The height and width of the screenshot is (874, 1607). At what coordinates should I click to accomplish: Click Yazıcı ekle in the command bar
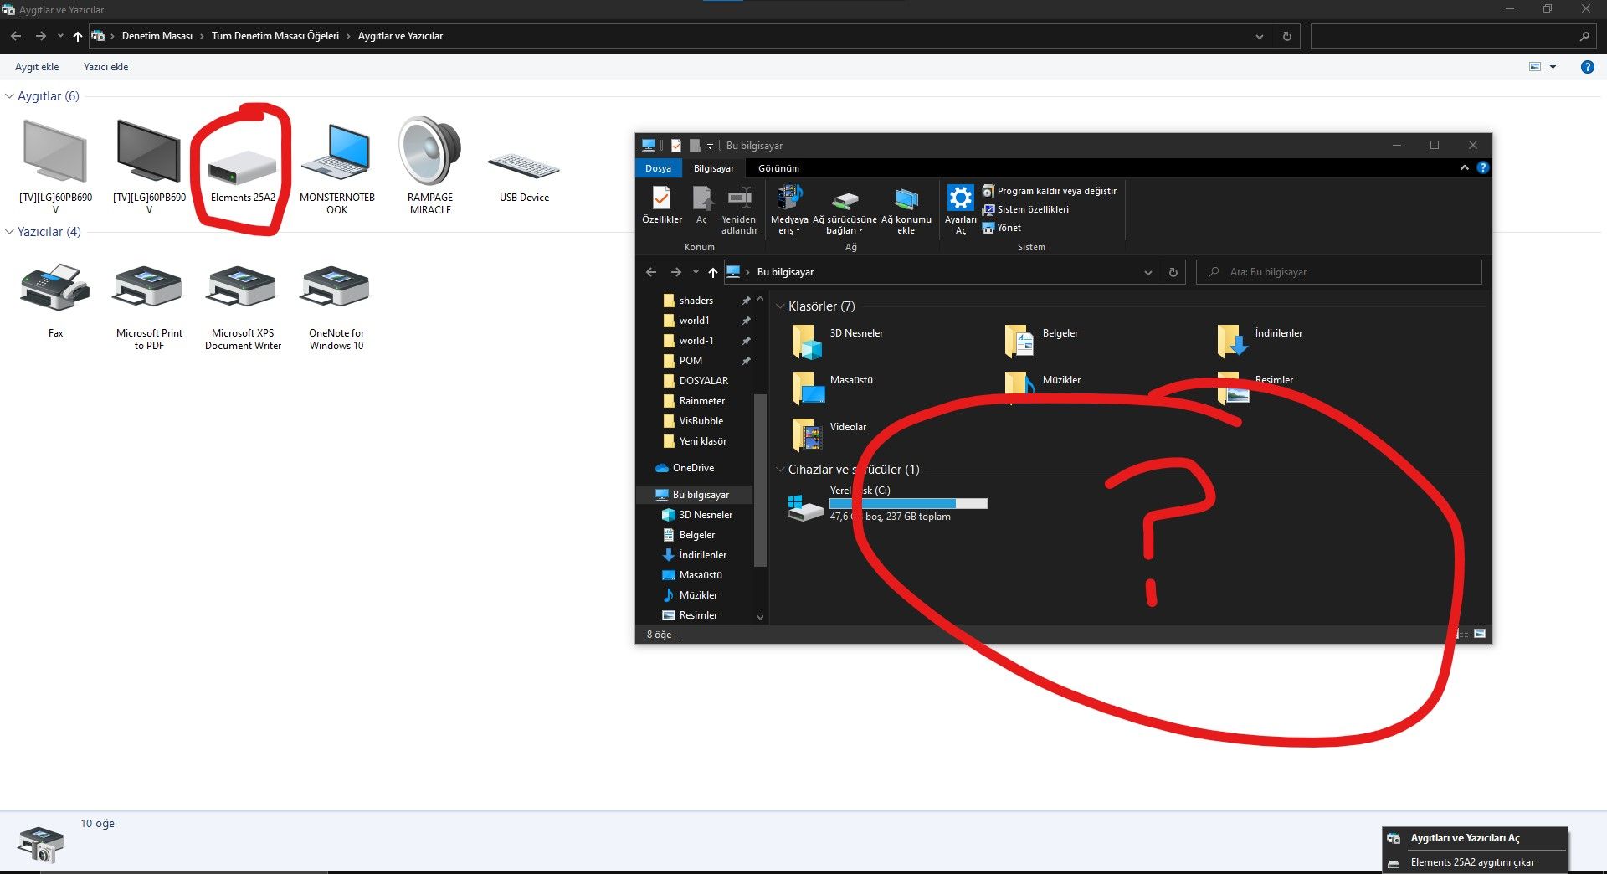pos(105,67)
